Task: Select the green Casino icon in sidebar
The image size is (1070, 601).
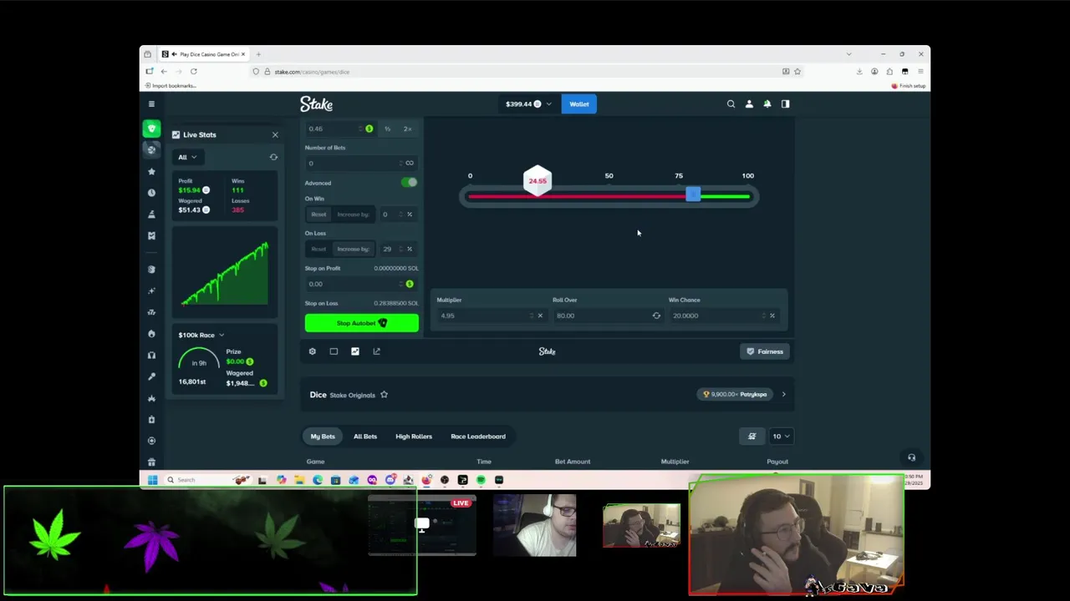Action: coord(151,129)
